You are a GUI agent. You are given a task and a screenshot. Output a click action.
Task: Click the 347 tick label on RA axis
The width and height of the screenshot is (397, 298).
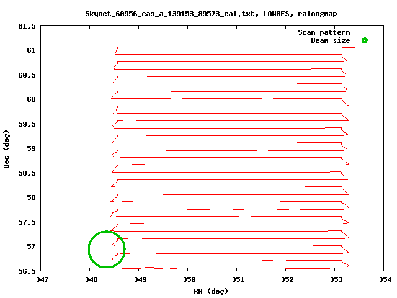coord(42,280)
